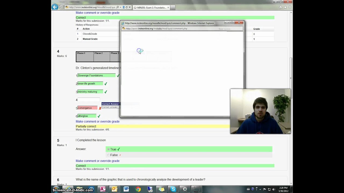Screen dimensions: 344x193
Task: Click the page vertical scrollbar thumb
Action: point(291,79)
